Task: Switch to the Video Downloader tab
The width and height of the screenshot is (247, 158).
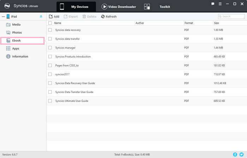Action: 119,7
